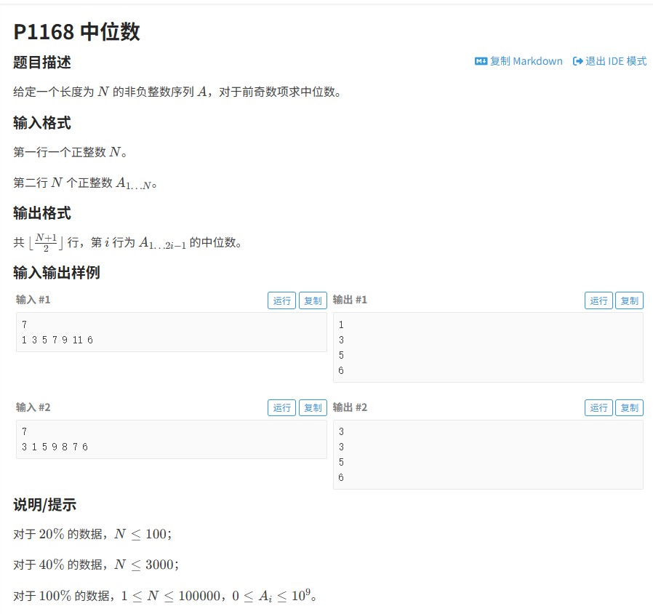This screenshot has height=614, width=653.
Task: Click the Markdown badge icon beside 复制 Markdown
Action: tap(480, 62)
